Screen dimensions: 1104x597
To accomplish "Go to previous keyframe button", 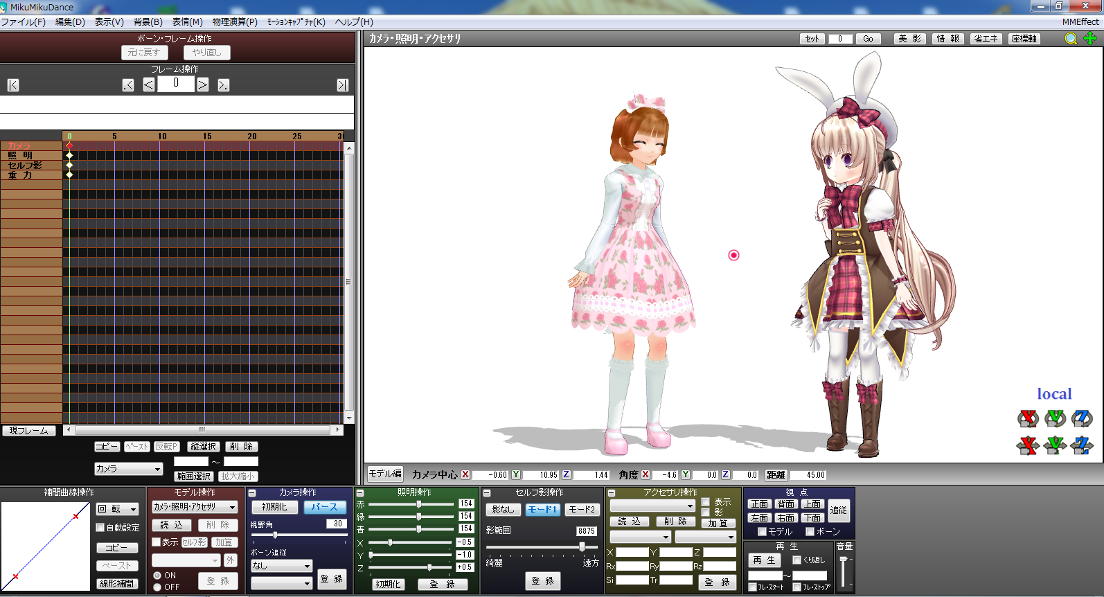I will pos(128,85).
